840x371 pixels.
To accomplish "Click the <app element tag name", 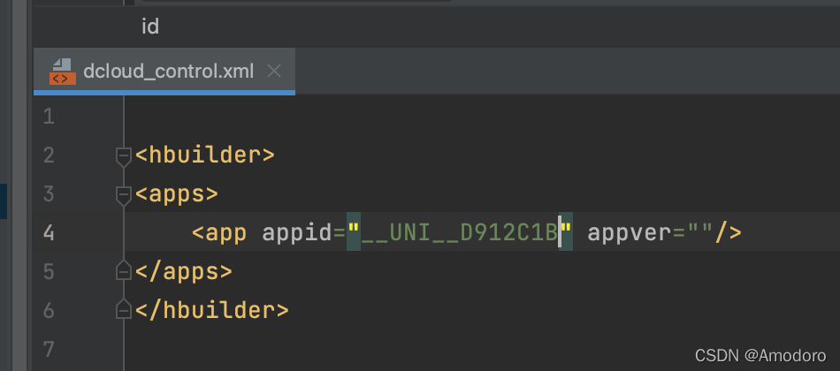I will 219,233.
